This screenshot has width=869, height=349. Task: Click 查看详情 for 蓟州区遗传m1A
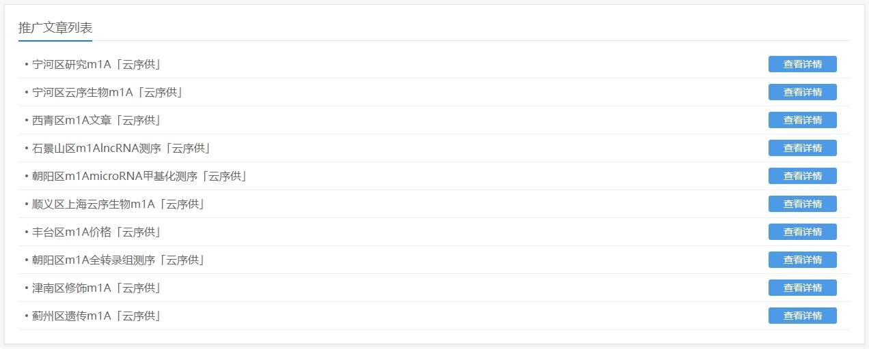click(802, 316)
